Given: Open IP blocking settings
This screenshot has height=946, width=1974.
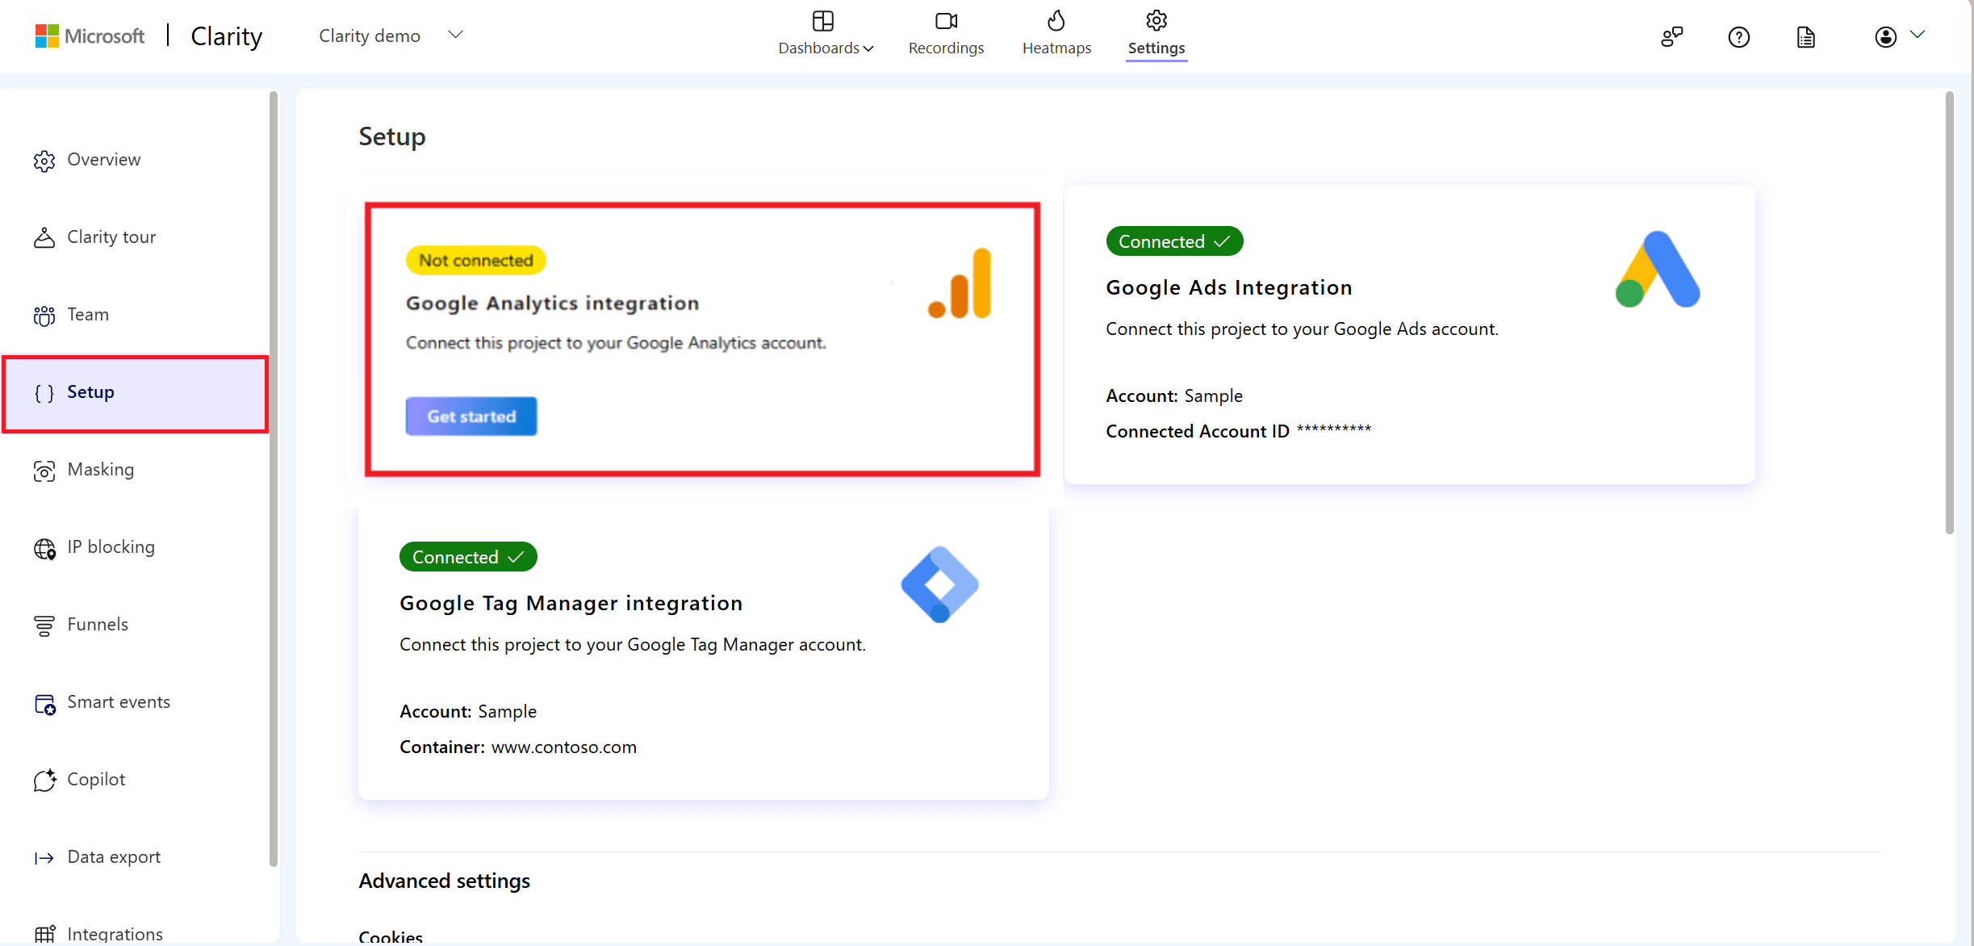Looking at the screenshot, I should (x=111, y=547).
